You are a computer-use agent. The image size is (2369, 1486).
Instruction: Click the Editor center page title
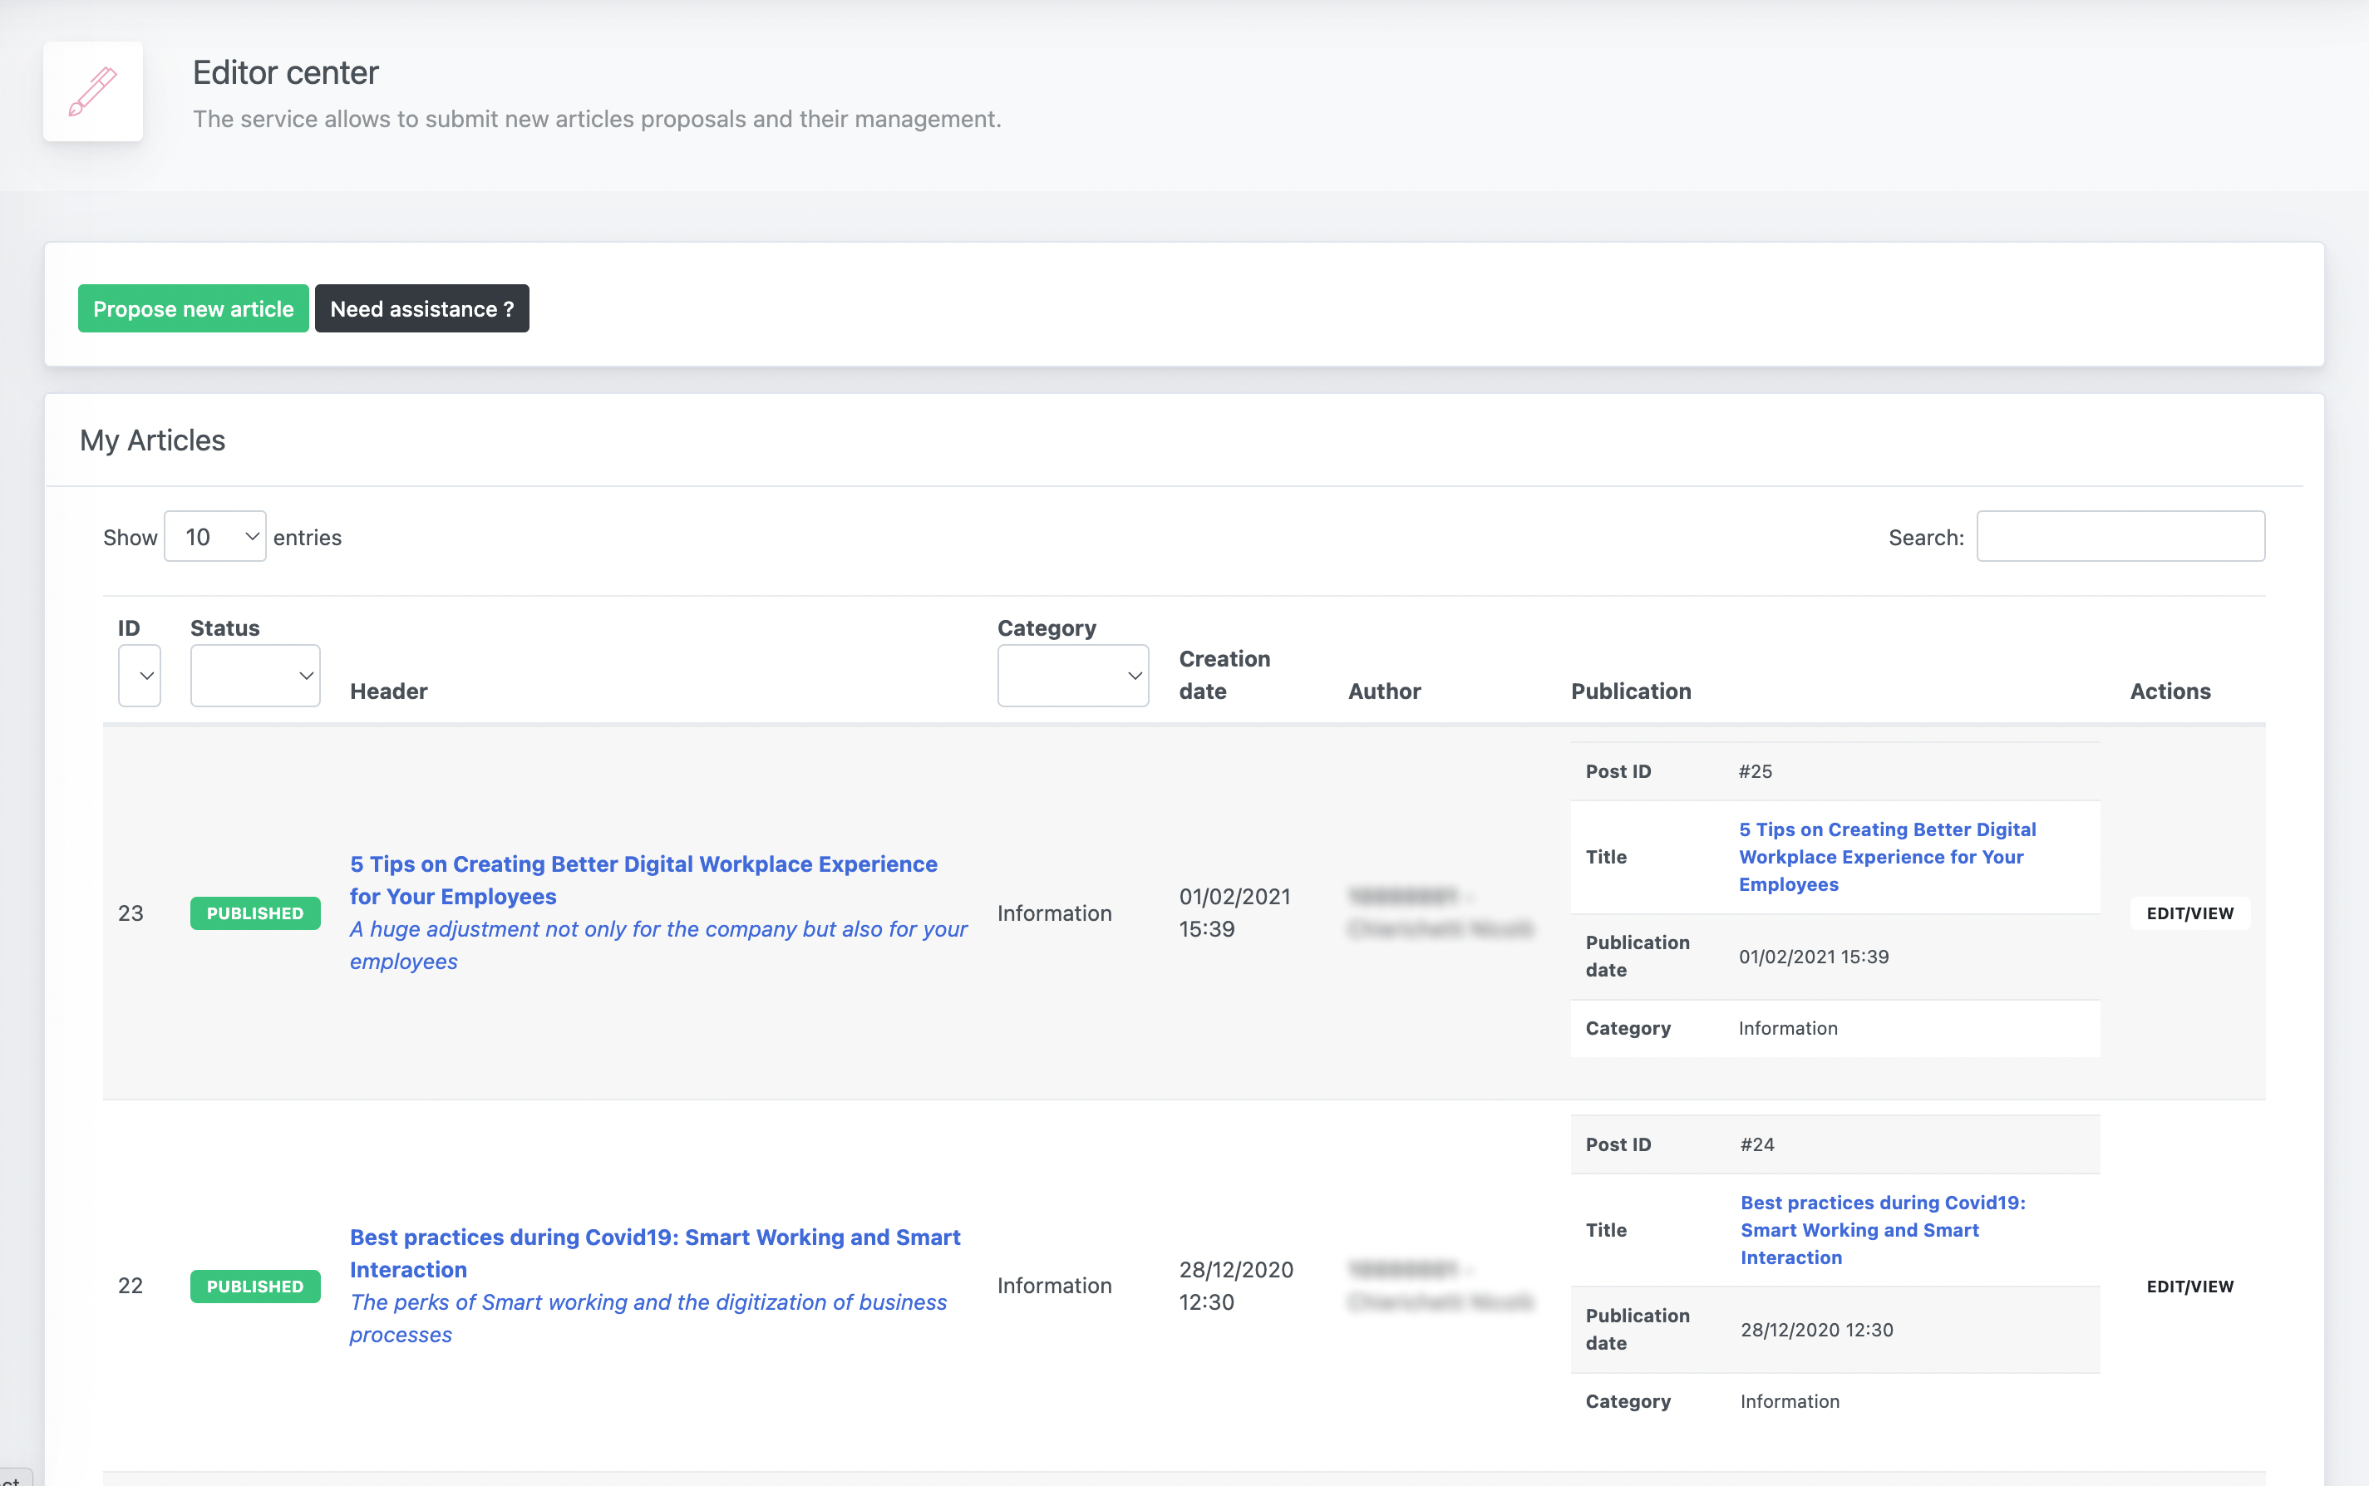click(285, 73)
